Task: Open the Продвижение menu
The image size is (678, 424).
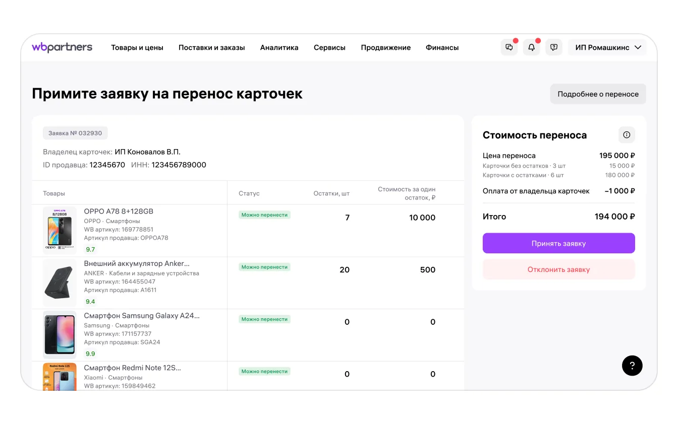Action: click(386, 48)
